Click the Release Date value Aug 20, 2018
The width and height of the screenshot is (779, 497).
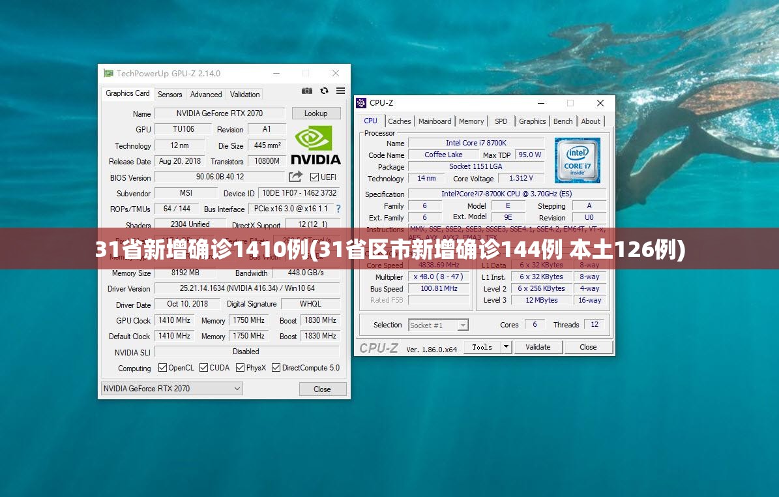tap(180, 161)
